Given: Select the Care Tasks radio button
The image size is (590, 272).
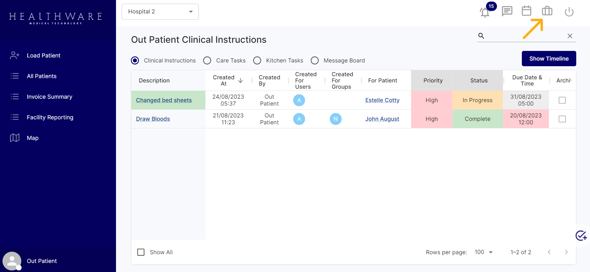Looking at the screenshot, I should click(207, 61).
